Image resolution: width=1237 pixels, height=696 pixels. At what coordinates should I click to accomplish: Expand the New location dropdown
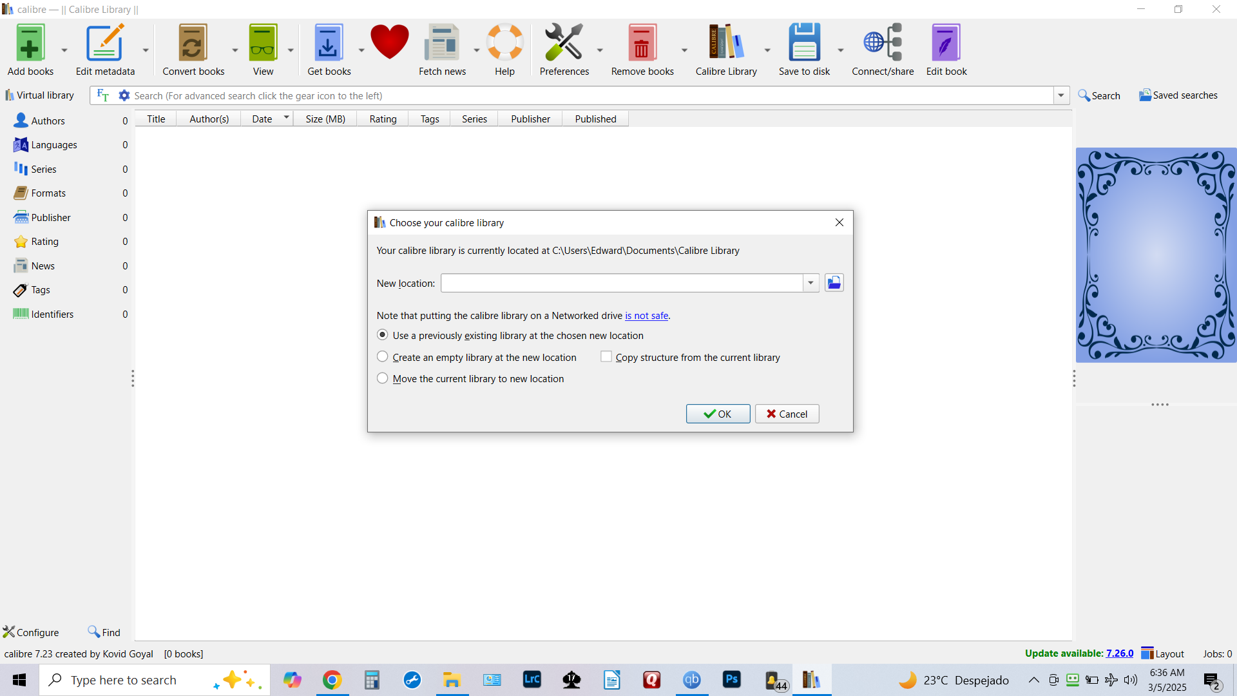click(810, 283)
